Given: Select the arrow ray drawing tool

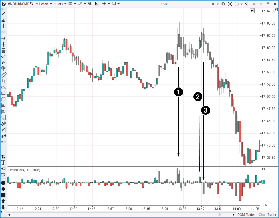Looking at the screenshot, I should tap(3, 38).
